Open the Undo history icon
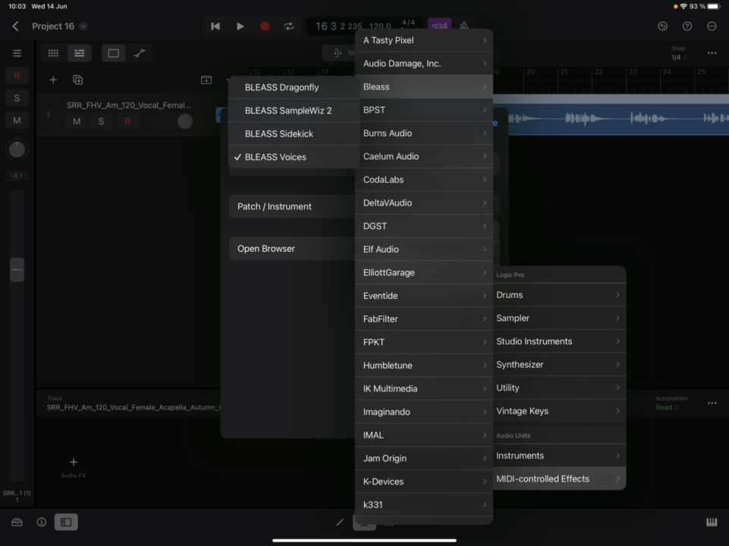The height and width of the screenshot is (546, 729). click(x=662, y=27)
